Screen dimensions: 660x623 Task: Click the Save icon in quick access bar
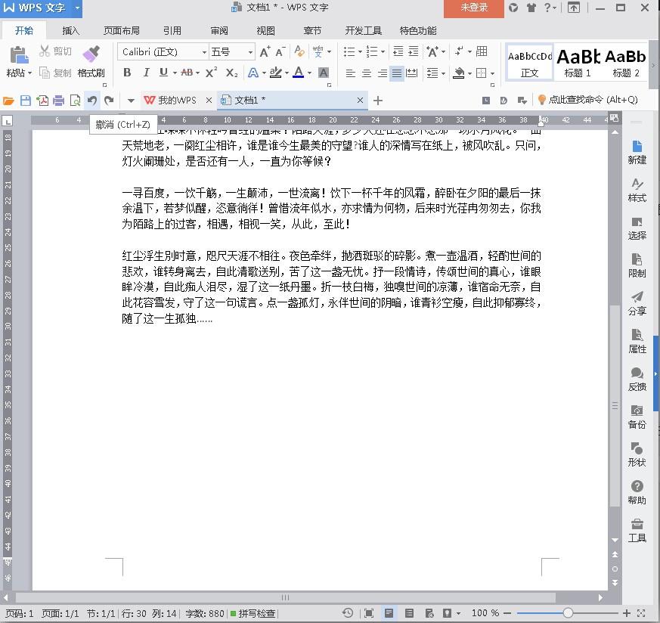coord(25,100)
